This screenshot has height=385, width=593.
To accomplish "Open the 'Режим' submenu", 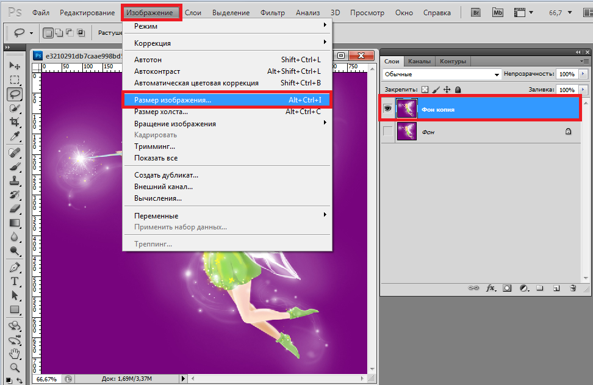I will click(x=227, y=26).
